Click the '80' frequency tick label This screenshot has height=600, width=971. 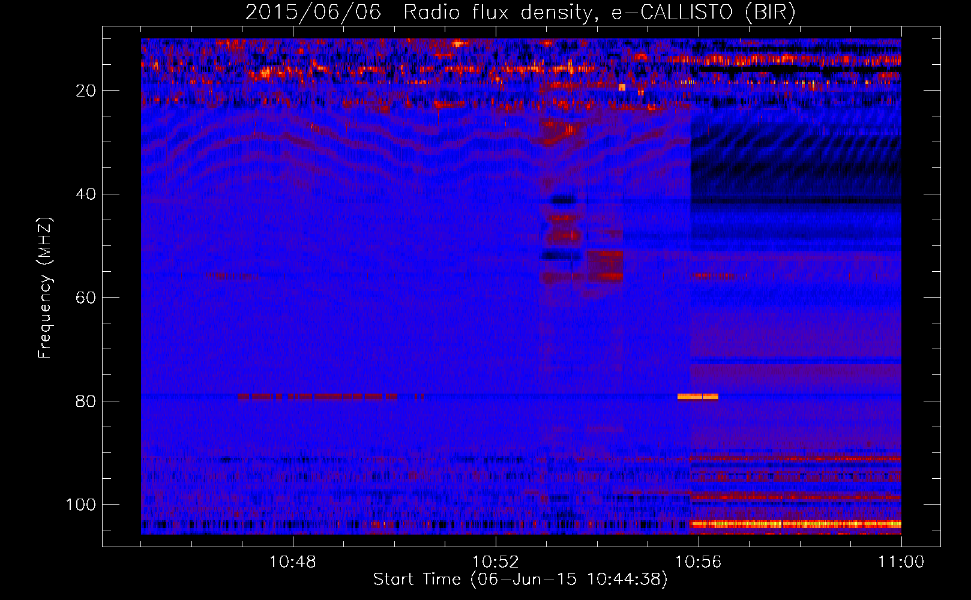(x=86, y=401)
